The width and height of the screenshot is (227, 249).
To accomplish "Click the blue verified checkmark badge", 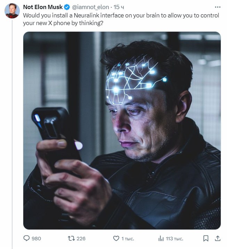I will click(x=67, y=7).
